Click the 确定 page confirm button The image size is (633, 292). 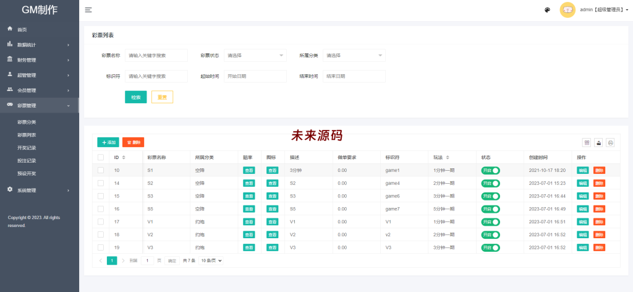pos(172,260)
